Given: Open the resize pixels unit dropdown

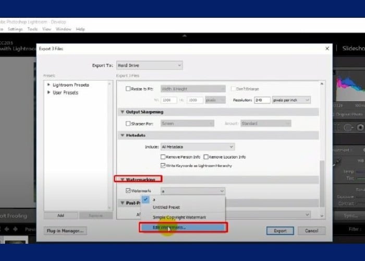Looking at the screenshot, I should point(215,100).
